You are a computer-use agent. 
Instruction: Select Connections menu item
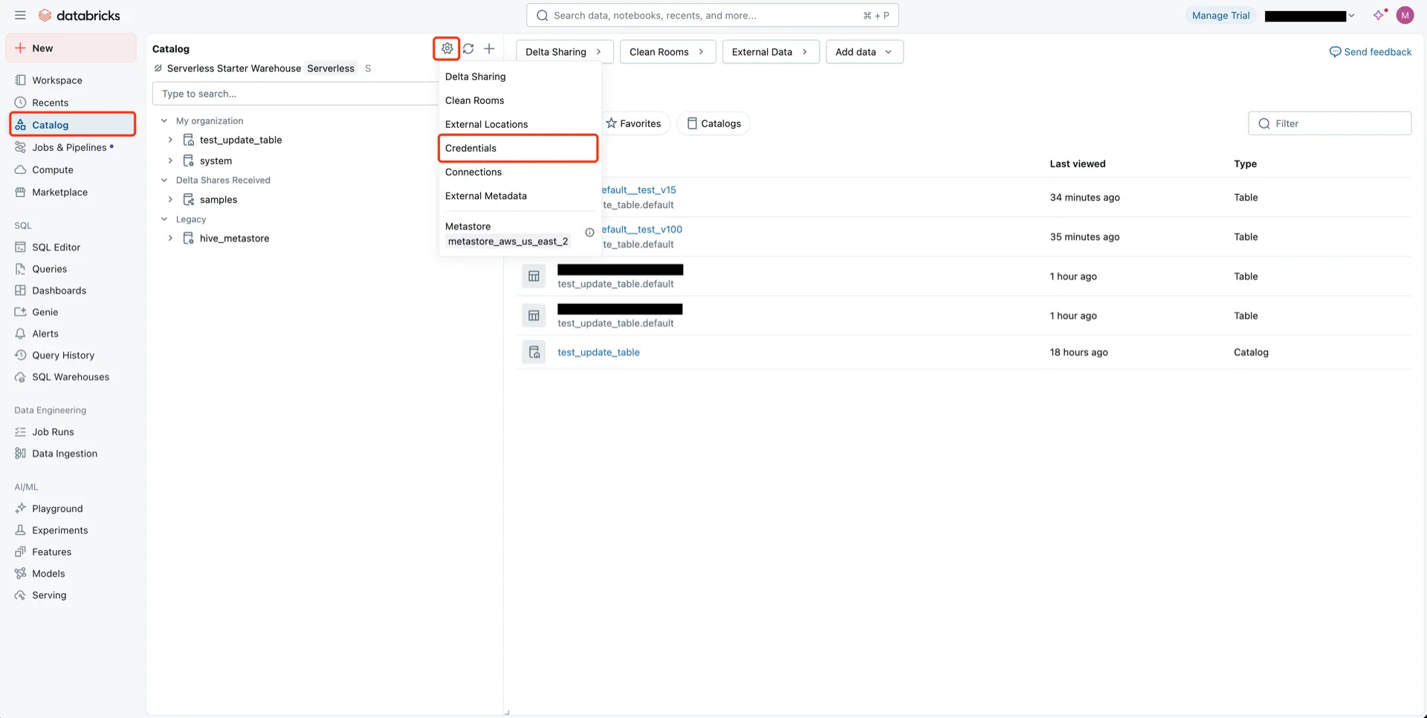click(x=518, y=172)
